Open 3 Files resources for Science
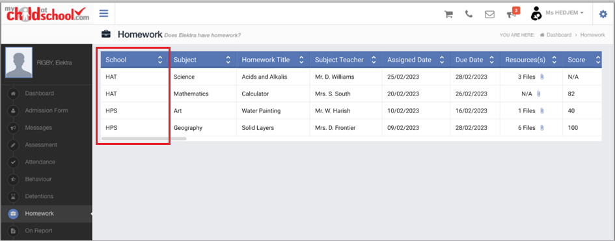Screen dimensions: 615x241 tap(526, 77)
